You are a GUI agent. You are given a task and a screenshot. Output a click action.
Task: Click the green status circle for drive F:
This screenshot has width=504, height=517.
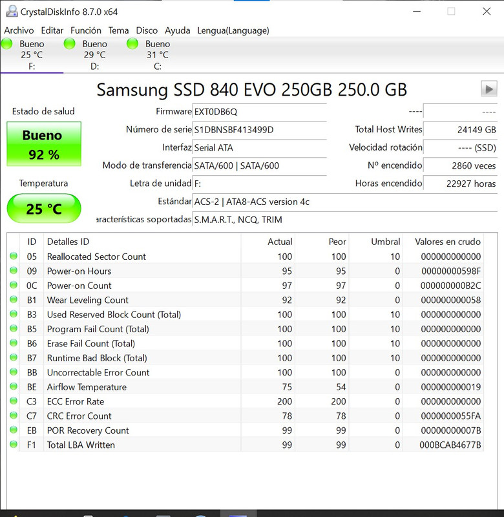tap(7, 43)
